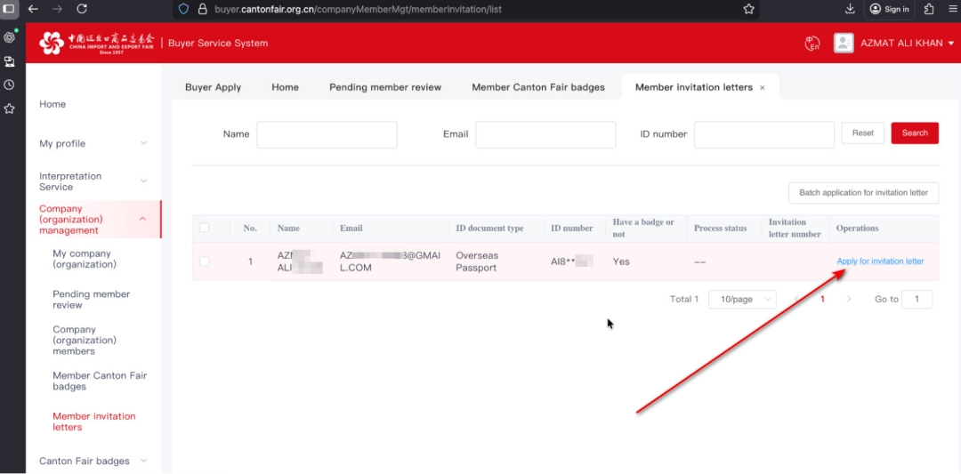Click the language switch globe icon

click(x=812, y=44)
